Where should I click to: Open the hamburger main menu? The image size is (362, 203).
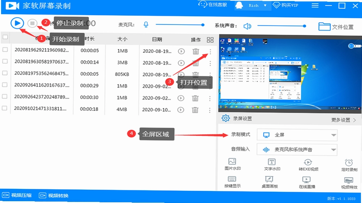pos(315,5)
